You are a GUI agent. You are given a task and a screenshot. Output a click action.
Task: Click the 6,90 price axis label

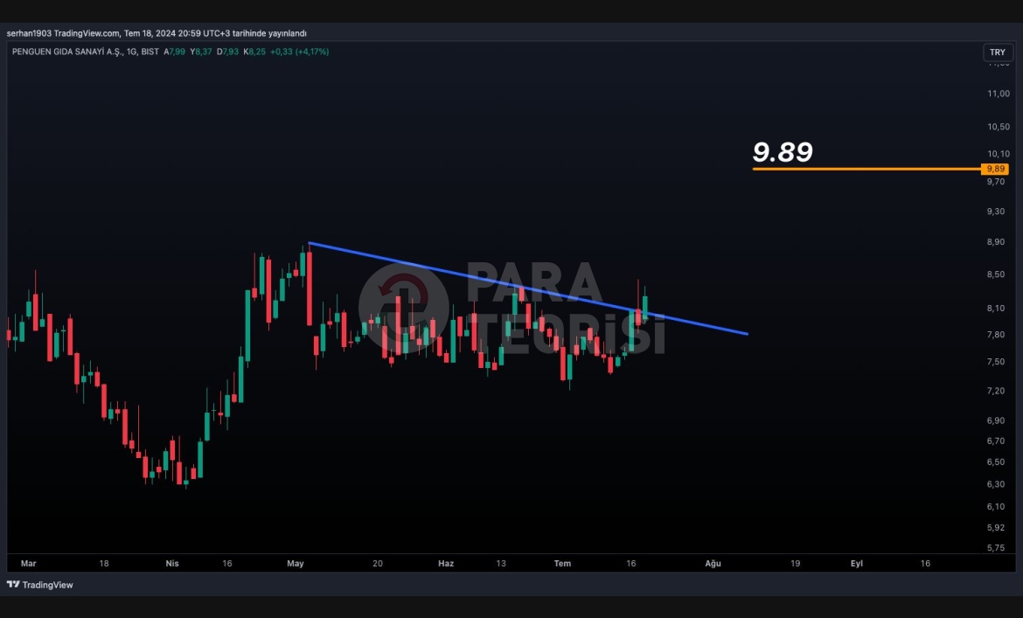coord(996,420)
